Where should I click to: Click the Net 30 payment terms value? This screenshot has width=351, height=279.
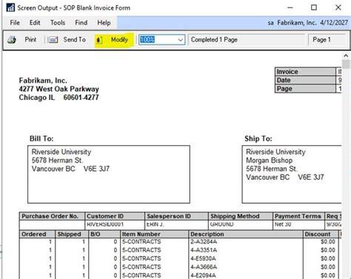coord(283,224)
